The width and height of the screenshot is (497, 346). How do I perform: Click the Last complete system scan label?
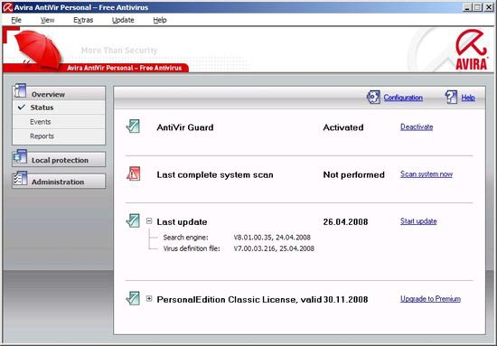pyautogui.click(x=215, y=175)
